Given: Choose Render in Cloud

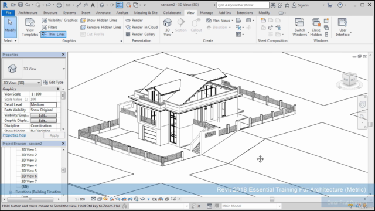Looking at the screenshot, I should coord(142,27).
